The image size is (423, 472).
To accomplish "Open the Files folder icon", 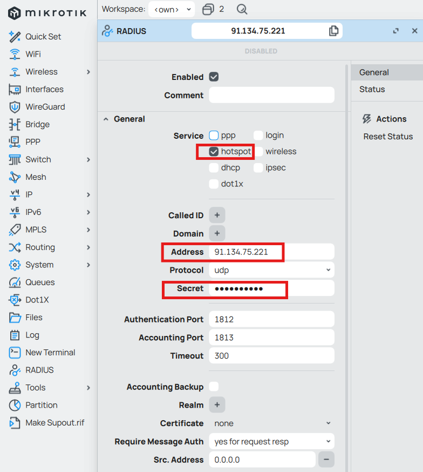I will click(x=15, y=317).
